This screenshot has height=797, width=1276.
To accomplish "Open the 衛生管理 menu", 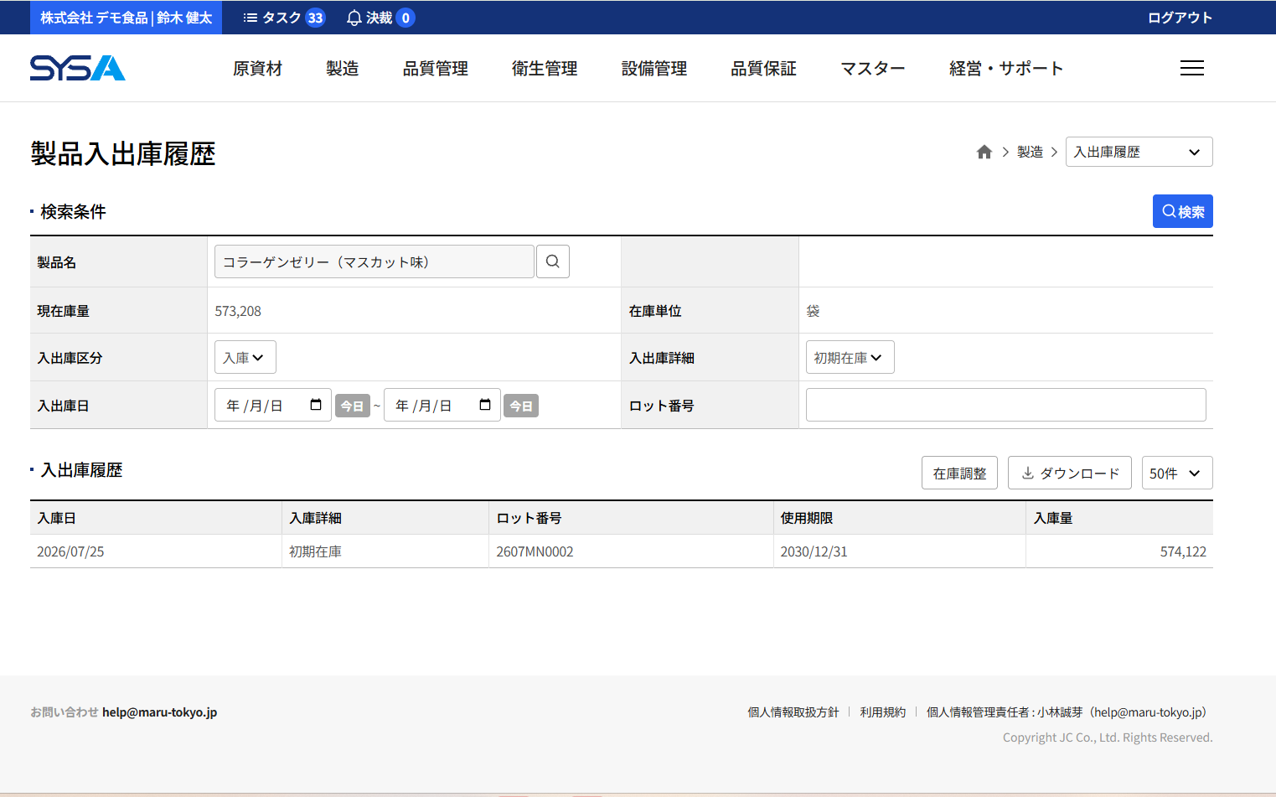I will point(545,69).
